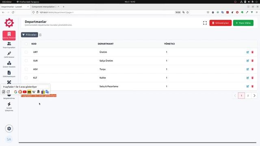
Task: Reload the current page
Action: click(x=13, y=12)
